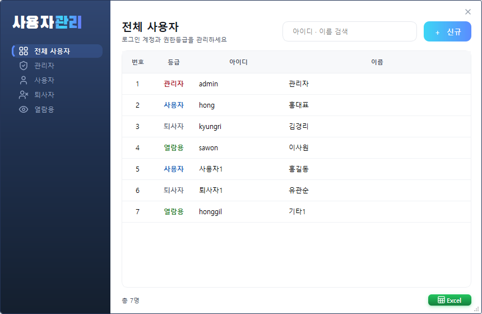Click 열람용 grade in sawon's row
482x314 pixels.
click(x=174, y=148)
